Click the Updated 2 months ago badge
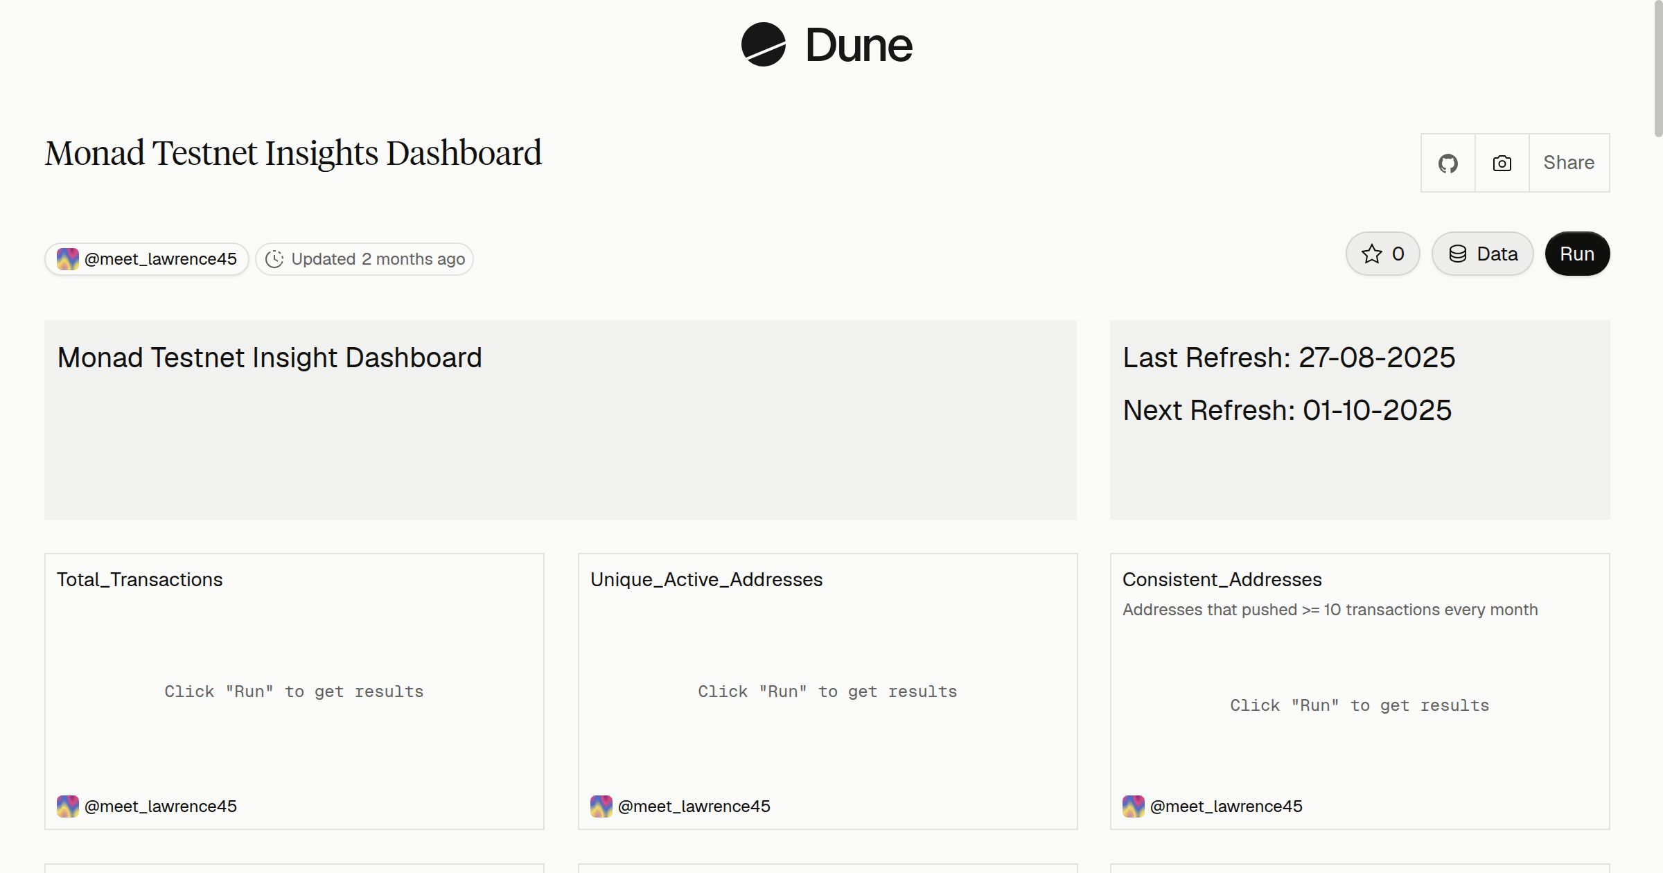Image resolution: width=1663 pixels, height=873 pixels. click(x=364, y=259)
